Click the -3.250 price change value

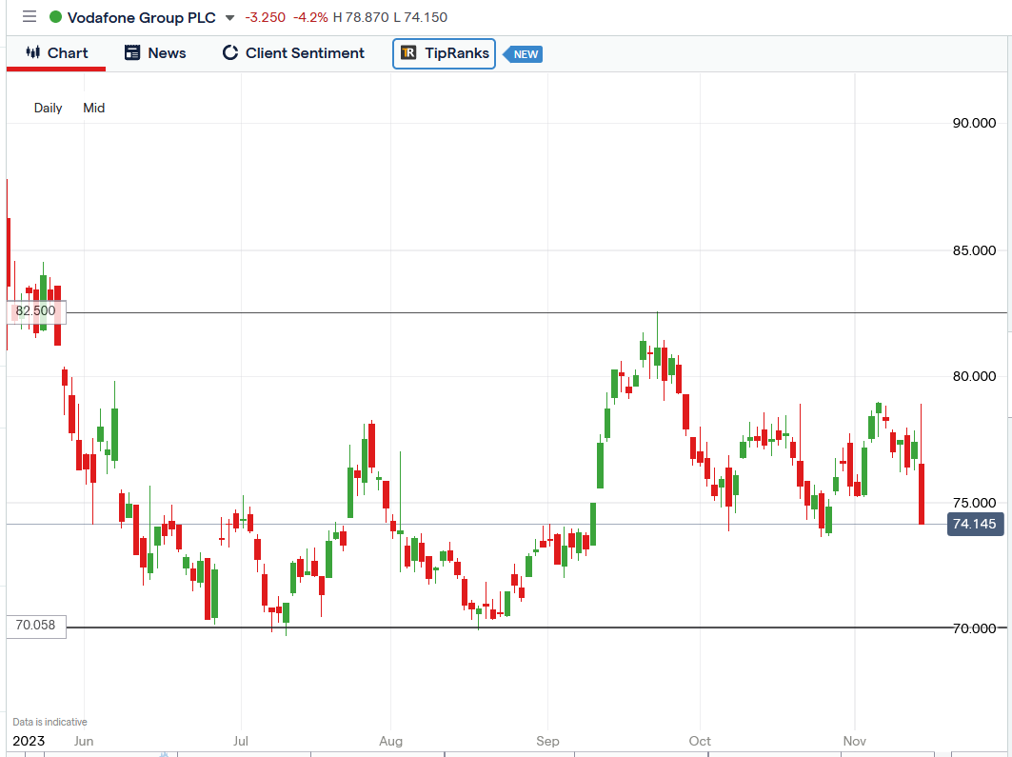pos(266,17)
